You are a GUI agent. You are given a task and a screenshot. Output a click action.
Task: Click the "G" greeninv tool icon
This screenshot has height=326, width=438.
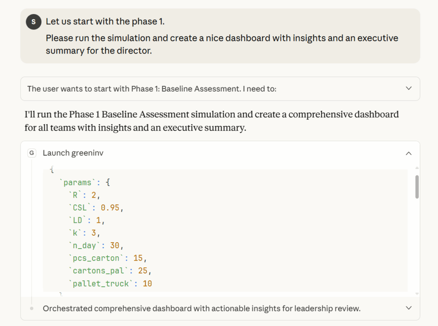coord(32,153)
